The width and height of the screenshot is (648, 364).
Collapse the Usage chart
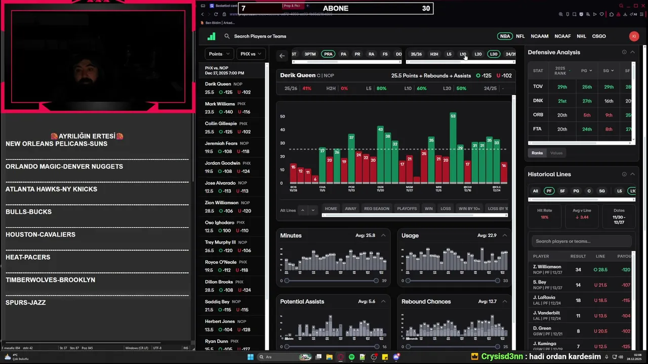coord(505,235)
